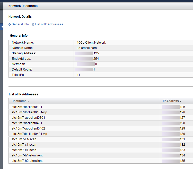Select hostname etc15m7dbclient0101
Screen dimensions: 193x169
[x=27, y=107]
